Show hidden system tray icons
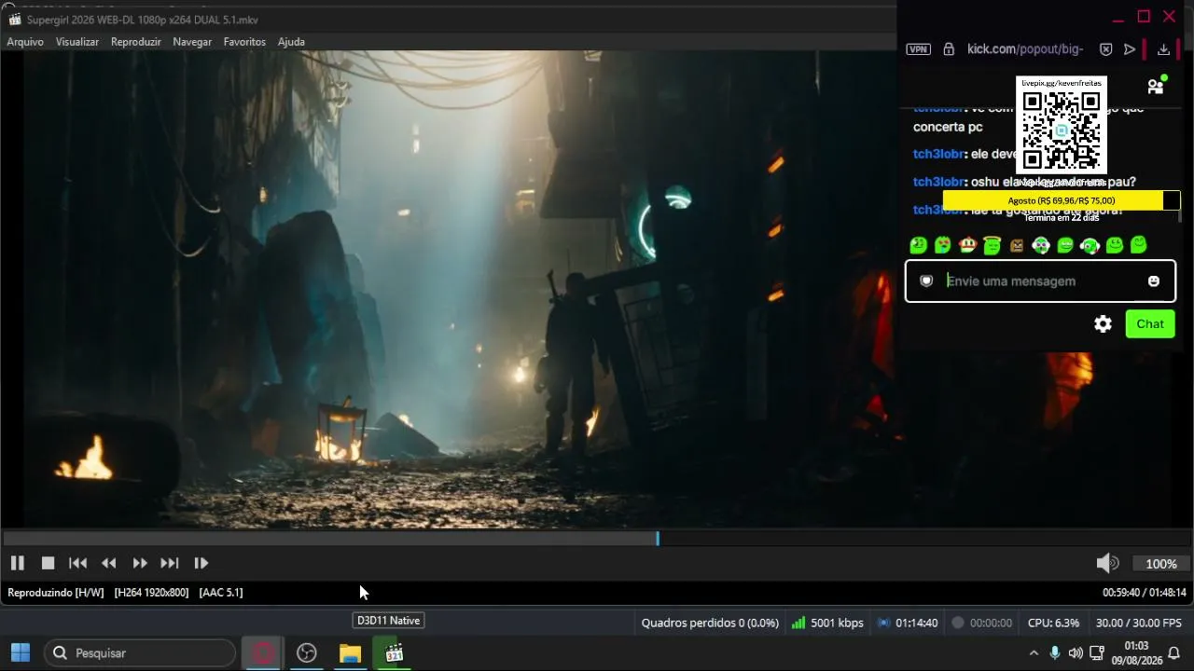The height and width of the screenshot is (671, 1194). 1033,653
